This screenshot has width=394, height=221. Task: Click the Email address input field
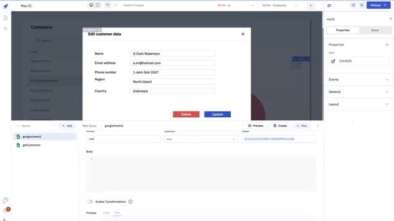[172, 63]
